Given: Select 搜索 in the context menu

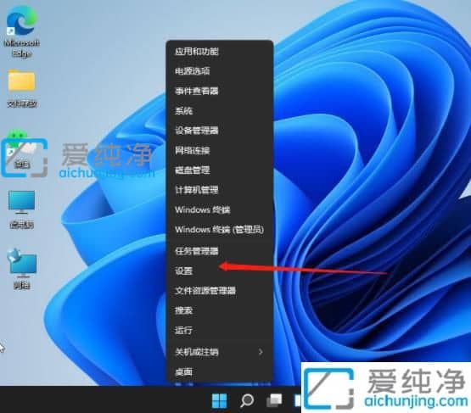Looking at the screenshot, I should point(220,310).
